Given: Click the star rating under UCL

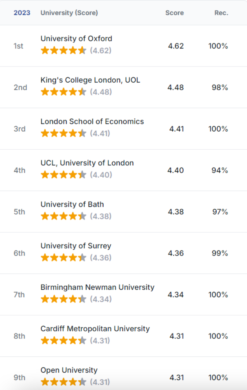Looking at the screenshot, I should pos(63,175).
